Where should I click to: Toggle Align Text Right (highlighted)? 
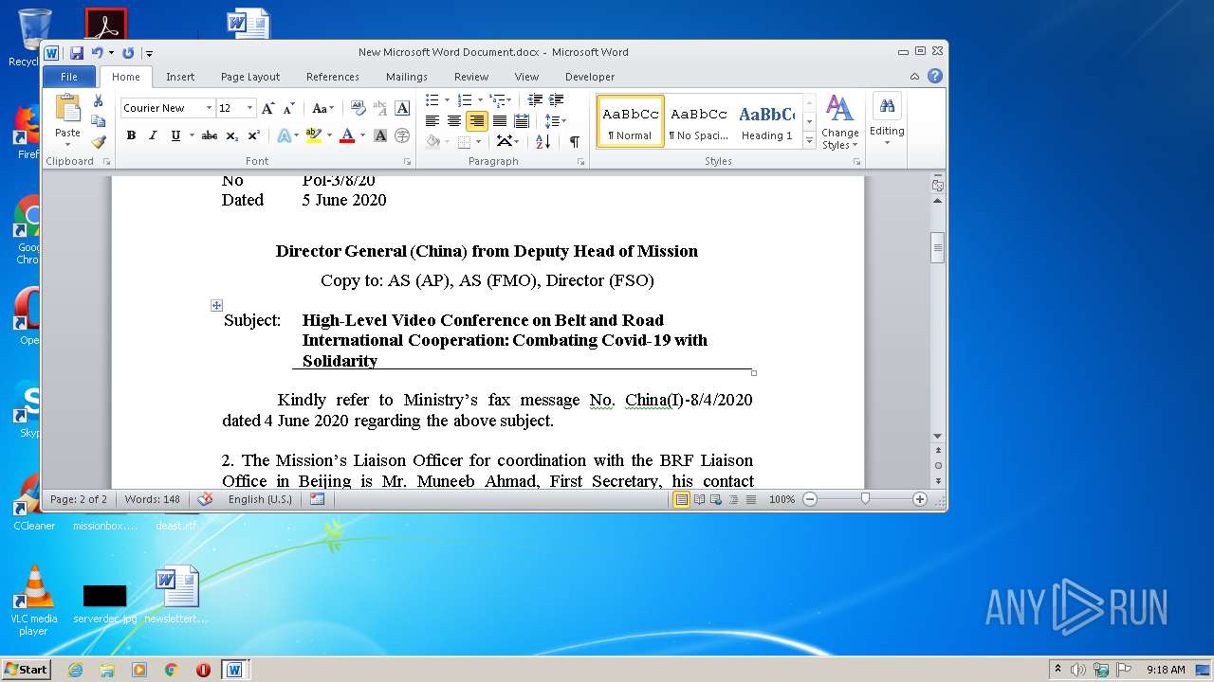coord(477,121)
